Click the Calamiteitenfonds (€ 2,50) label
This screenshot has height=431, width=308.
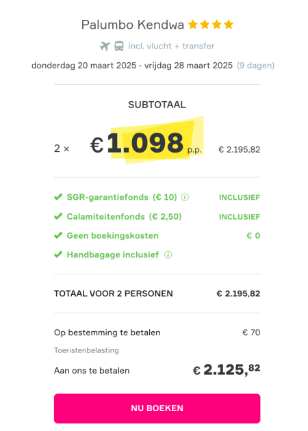(x=125, y=217)
